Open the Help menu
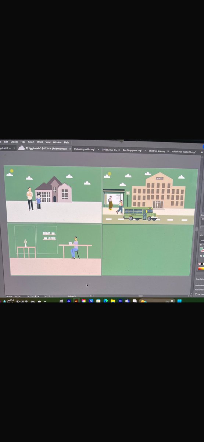The width and height of the screenshot is (204, 442). pyautogui.click(x=67, y=142)
